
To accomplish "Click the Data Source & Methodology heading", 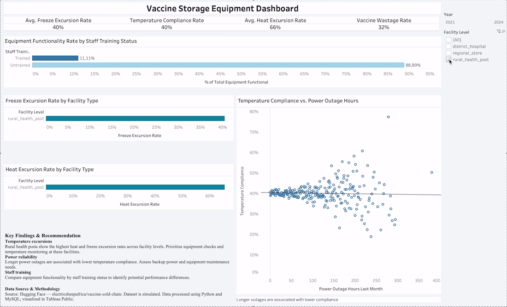I will pyautogui.click(x=32, y=289).
